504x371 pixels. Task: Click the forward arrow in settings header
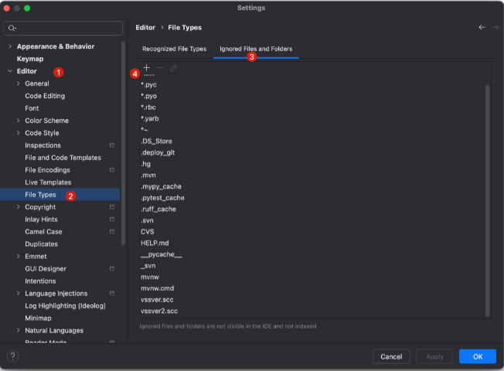click(495, 27)
